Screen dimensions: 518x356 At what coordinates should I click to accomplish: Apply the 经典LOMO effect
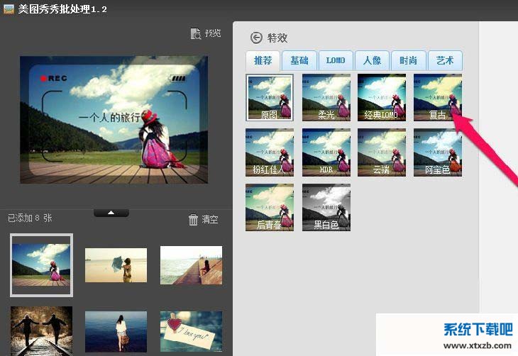pyautogui.click(x=382, y=97)
